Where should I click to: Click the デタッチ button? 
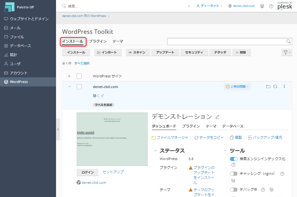[x=220, y=53]
